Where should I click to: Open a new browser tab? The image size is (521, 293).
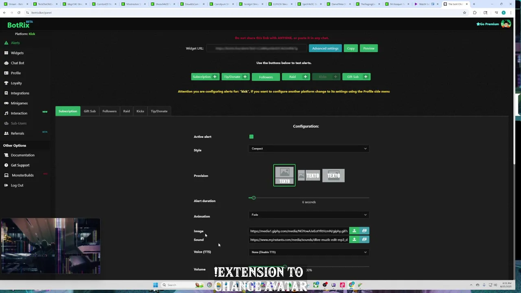tap(474, 4)
